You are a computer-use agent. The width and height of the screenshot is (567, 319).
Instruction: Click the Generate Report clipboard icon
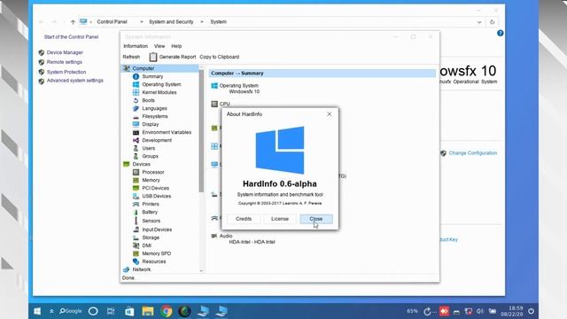(153, 57)
